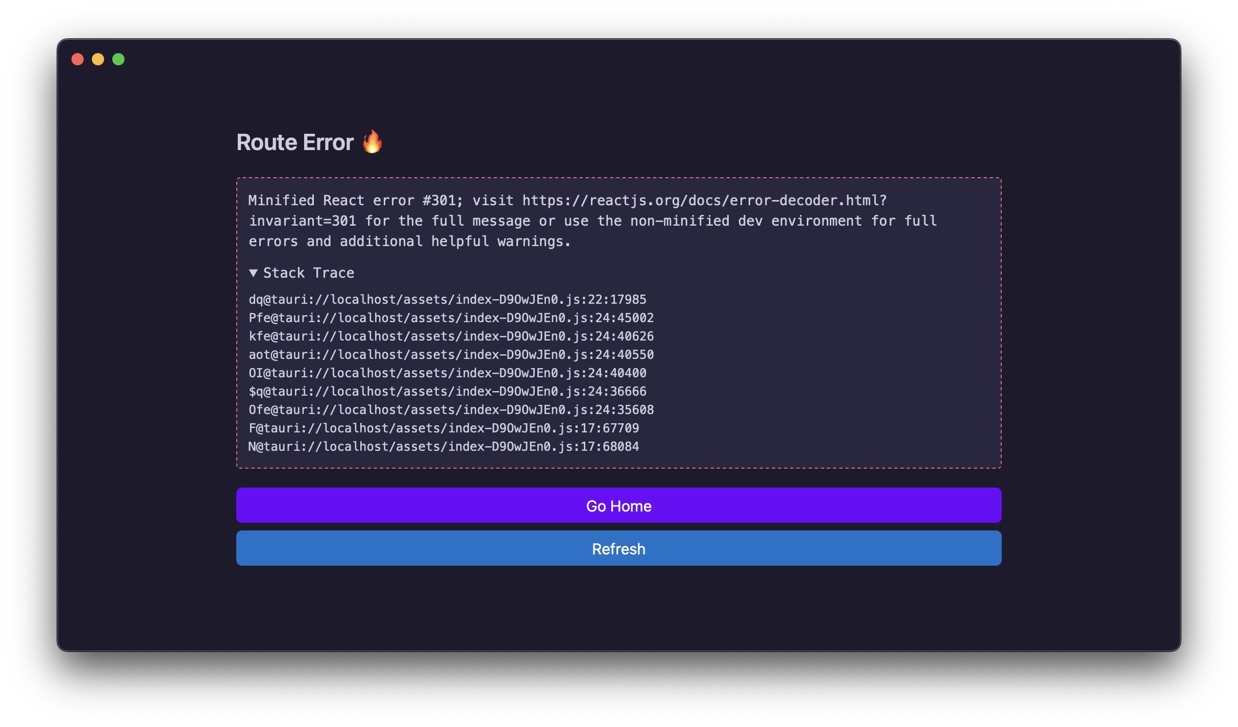
Task: Collapse the Stack Trace disclosure triangle
Action: pyautogui.click(x=253, y=273)
